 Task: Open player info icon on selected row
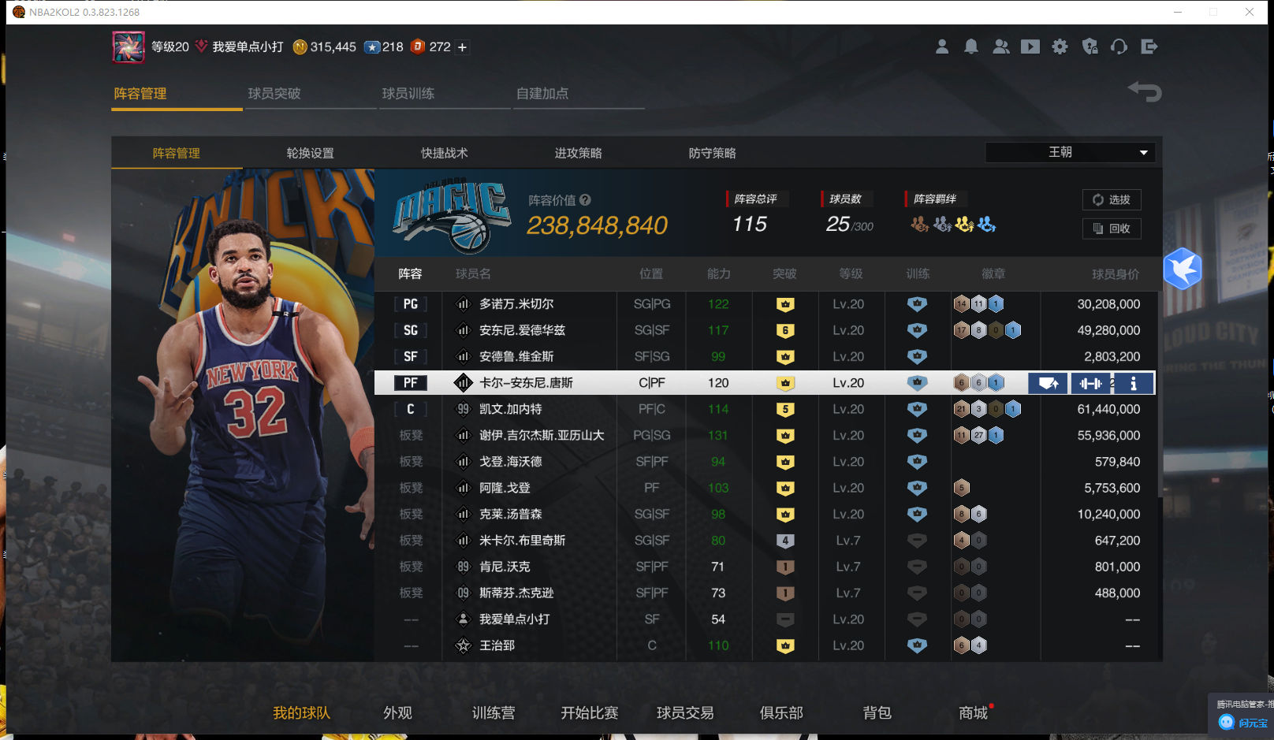coord(1134,384)
